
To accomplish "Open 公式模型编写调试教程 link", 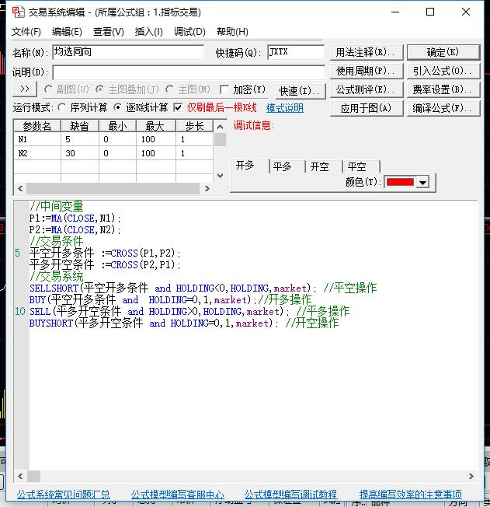I will pyautogui.click(x=290, y=494).
